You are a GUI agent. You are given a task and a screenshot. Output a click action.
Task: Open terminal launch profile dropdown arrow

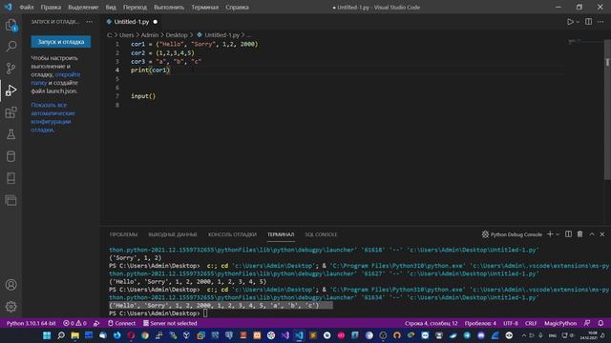558,234
